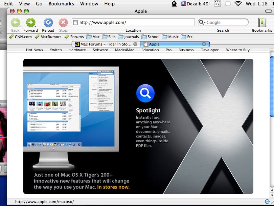Open the calendar icon in the menu bar

(x=218, y=3)
